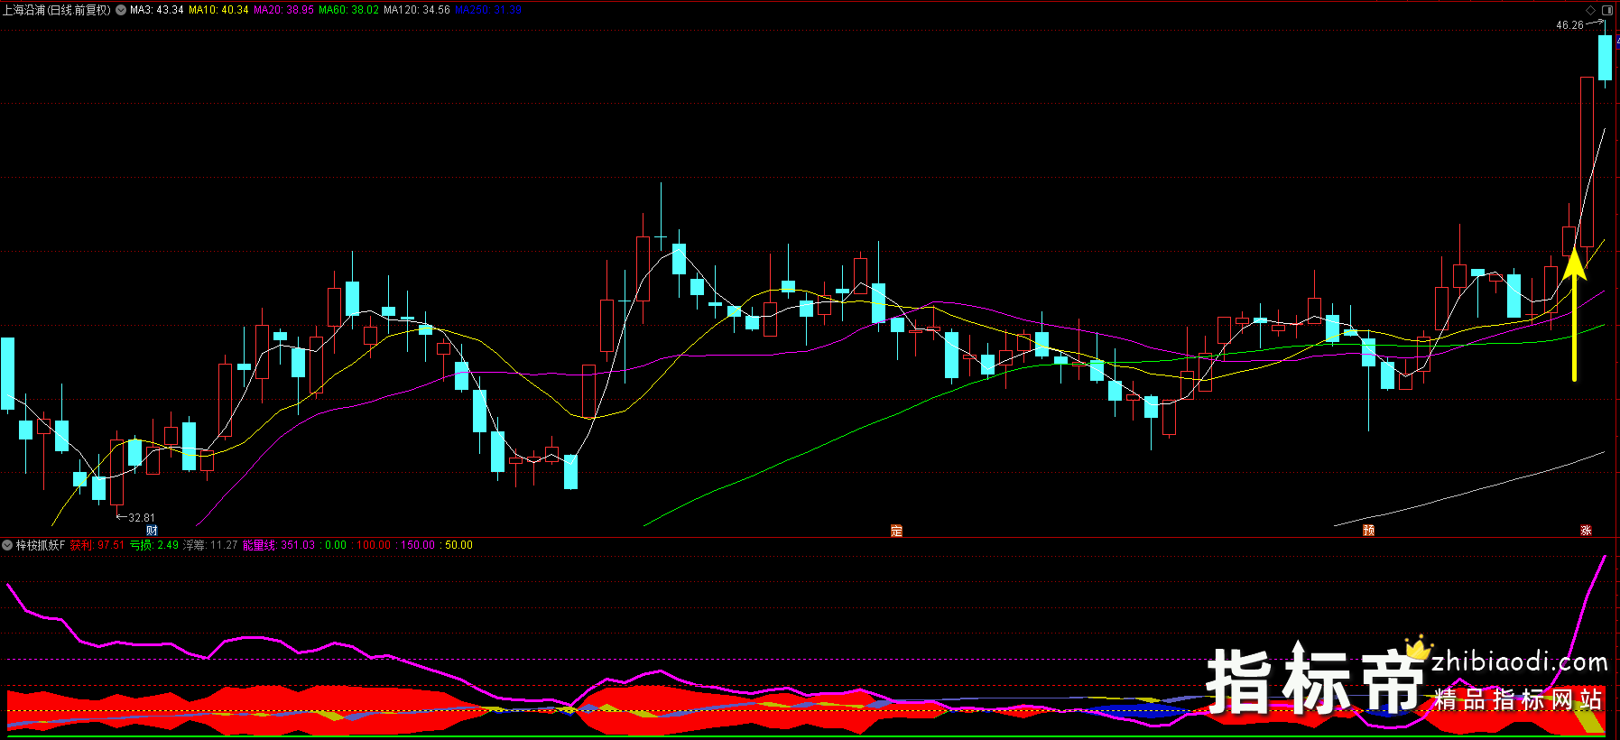Viewport: 1620px width, 740px height.
Task: Click the 46.26 high price label
Action: (x=1569, y=25)
